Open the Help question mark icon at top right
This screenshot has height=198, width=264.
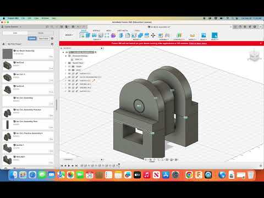255,27
